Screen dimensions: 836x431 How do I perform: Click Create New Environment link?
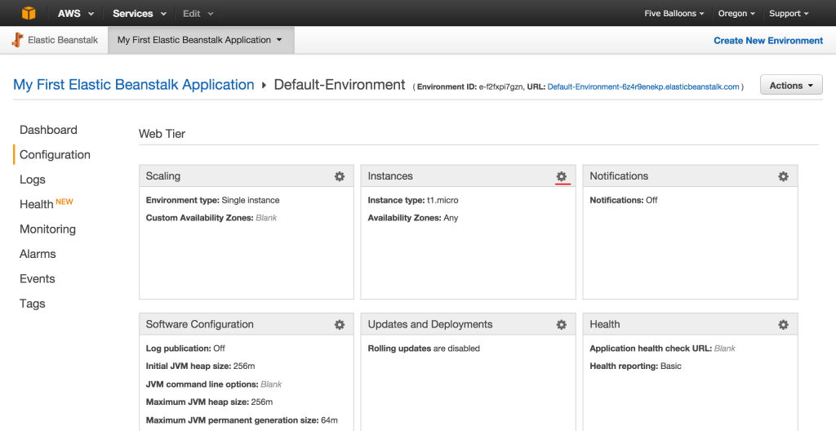point(768,41)
